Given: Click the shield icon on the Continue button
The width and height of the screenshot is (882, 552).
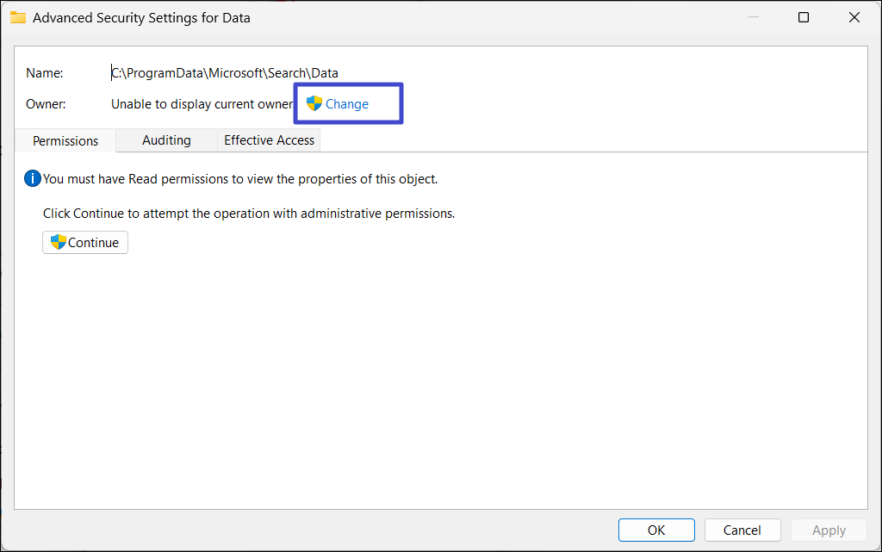Looking at the screenshot, I should tap(59, 242).
